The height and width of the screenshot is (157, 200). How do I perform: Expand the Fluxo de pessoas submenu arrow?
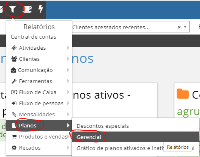click(68, 103)
